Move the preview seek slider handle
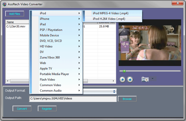This screenshot has width=186, height=121. coord(124,71)
